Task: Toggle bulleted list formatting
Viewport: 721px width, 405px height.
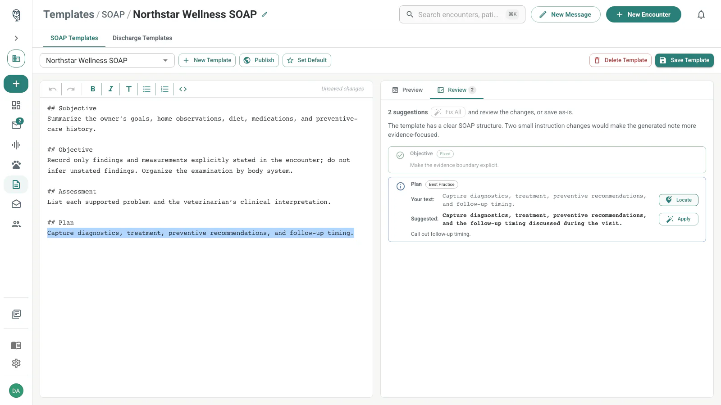Action: tap(147, 89)
